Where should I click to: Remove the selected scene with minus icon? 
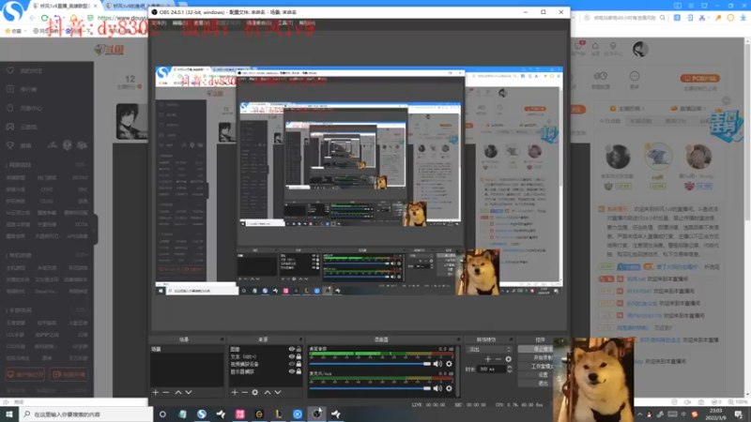166,392
